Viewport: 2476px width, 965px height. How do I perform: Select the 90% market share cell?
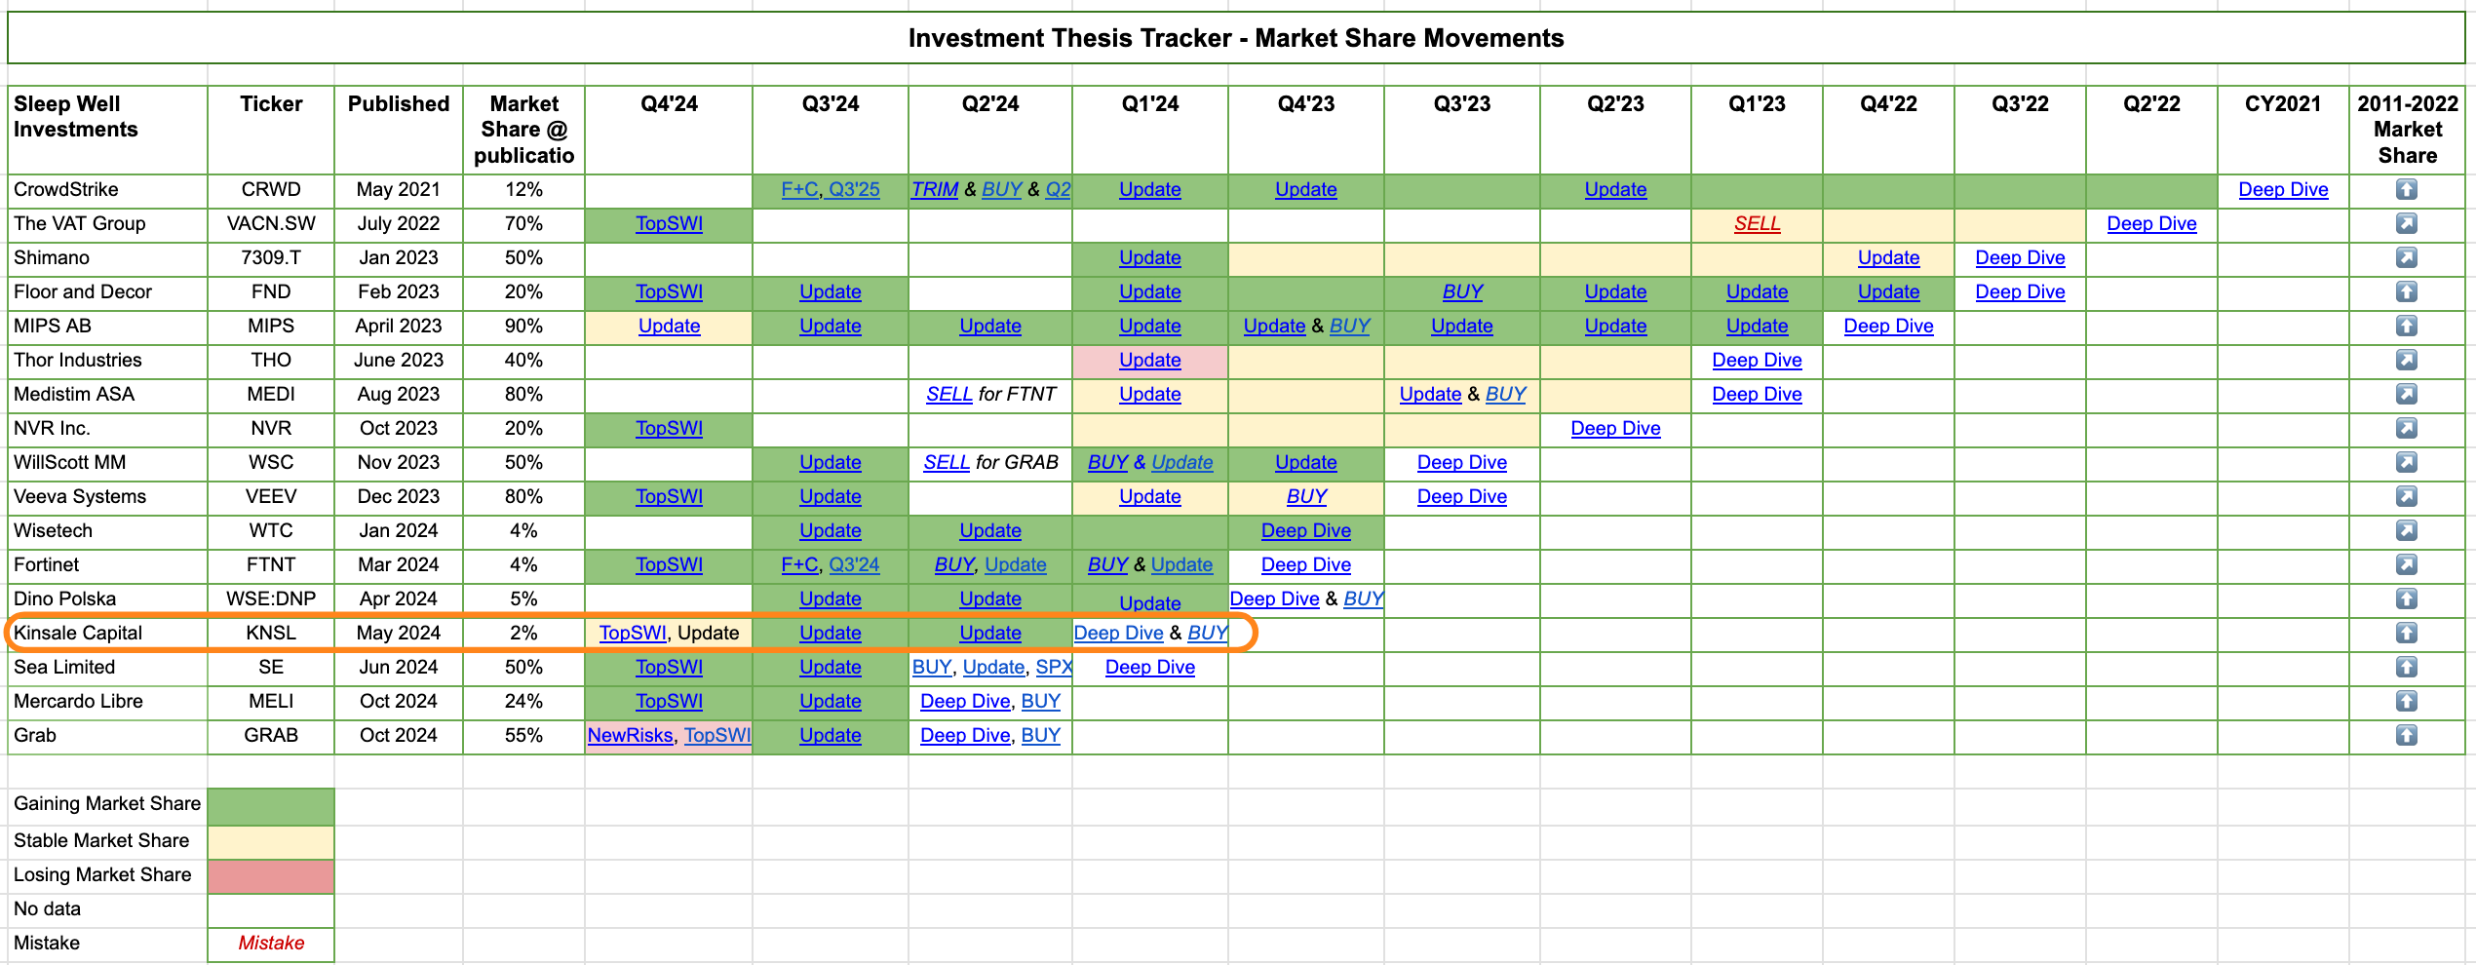[x=523, y=326]
